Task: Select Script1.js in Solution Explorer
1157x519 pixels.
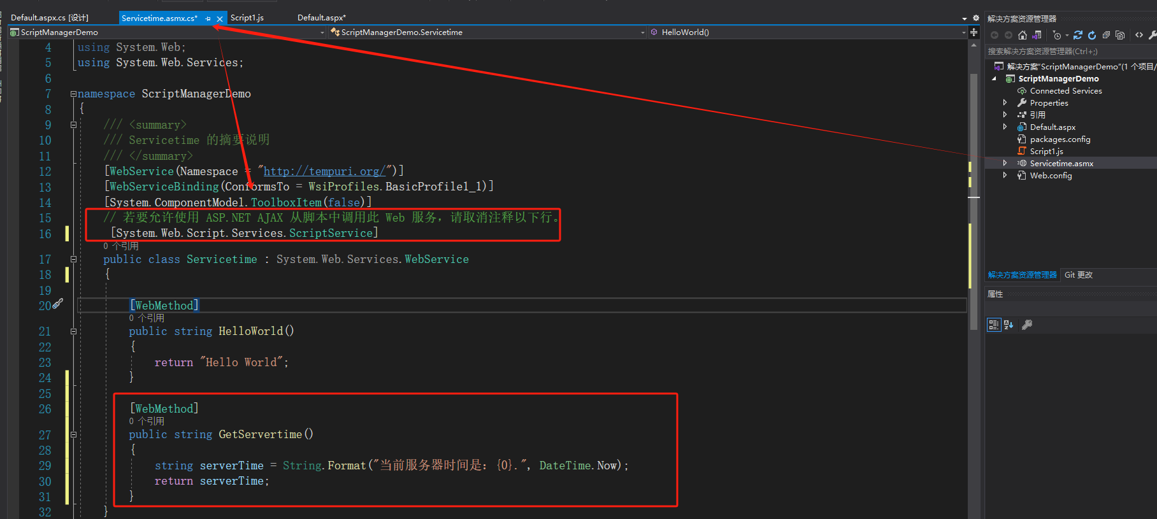Action: (x=1046, y=152)
